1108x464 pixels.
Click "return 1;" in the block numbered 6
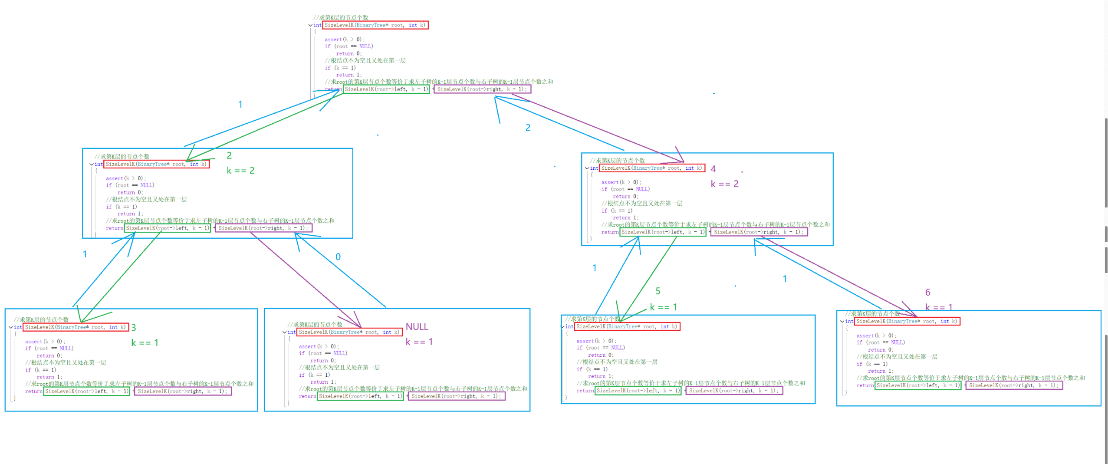pos(881,371)
